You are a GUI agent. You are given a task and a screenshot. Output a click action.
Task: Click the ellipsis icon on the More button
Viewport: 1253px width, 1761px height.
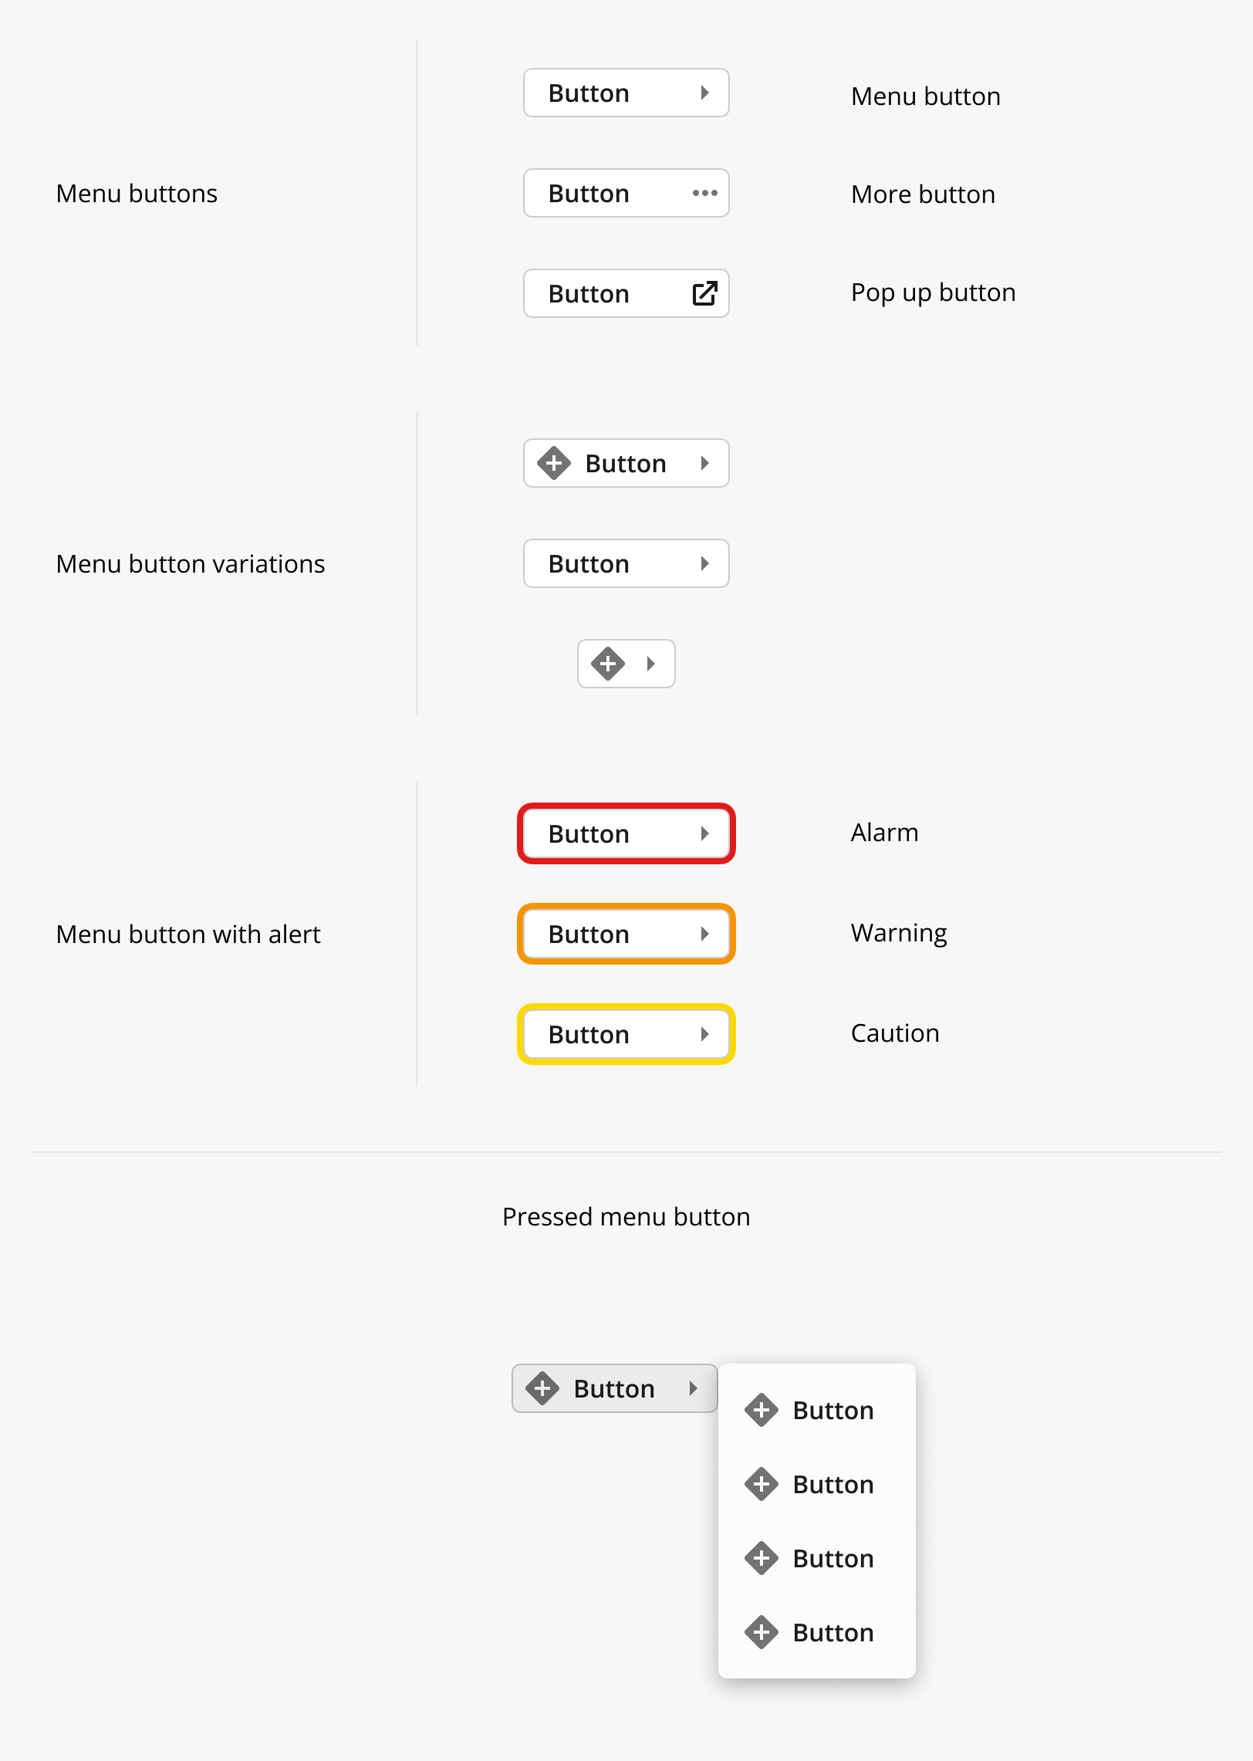704,193
